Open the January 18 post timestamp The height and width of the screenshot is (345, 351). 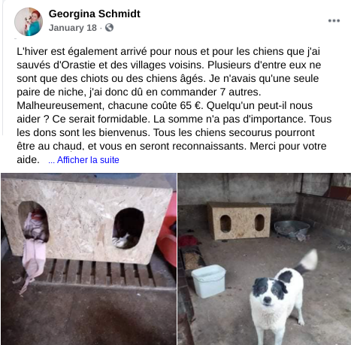click(x=73, y=28)
